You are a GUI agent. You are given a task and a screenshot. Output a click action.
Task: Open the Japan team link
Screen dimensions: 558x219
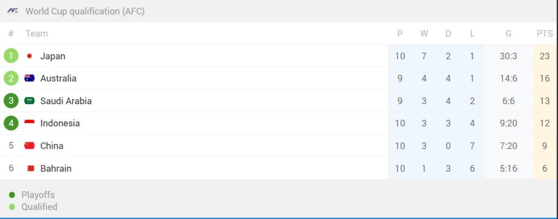(53, 56)
